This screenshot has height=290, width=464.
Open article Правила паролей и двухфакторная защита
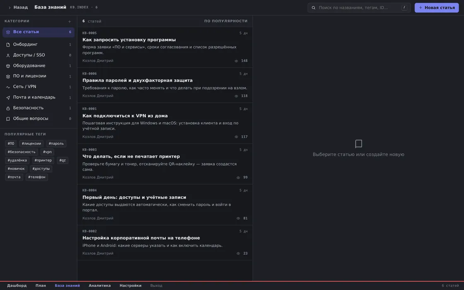point(165,85)
